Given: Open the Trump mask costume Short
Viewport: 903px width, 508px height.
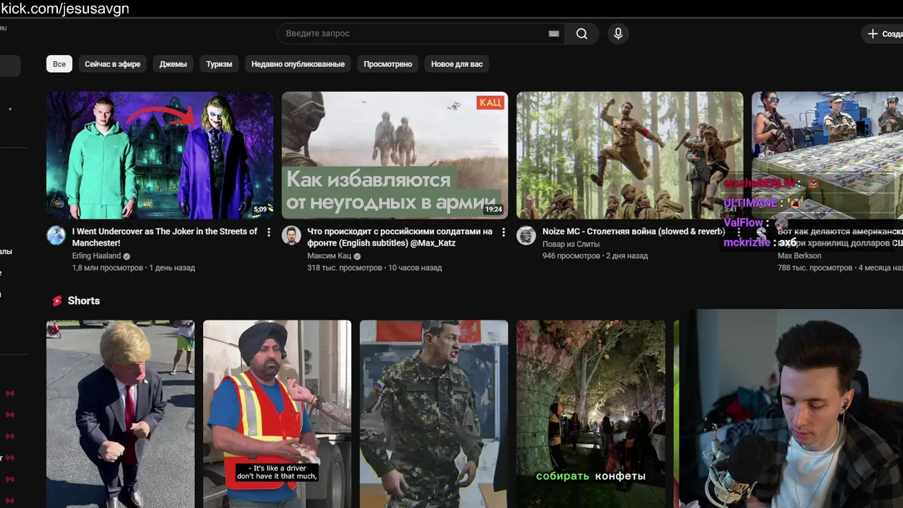Looking at the screenshot, I should pyautogui.click(x=121, y=414).
